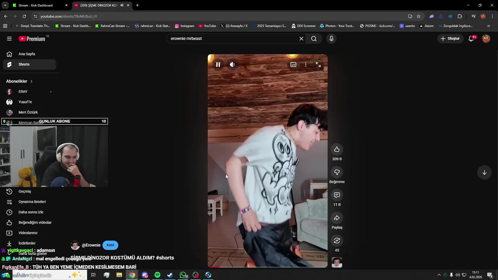Open Chrome's three-dot menu

(493, 16)
